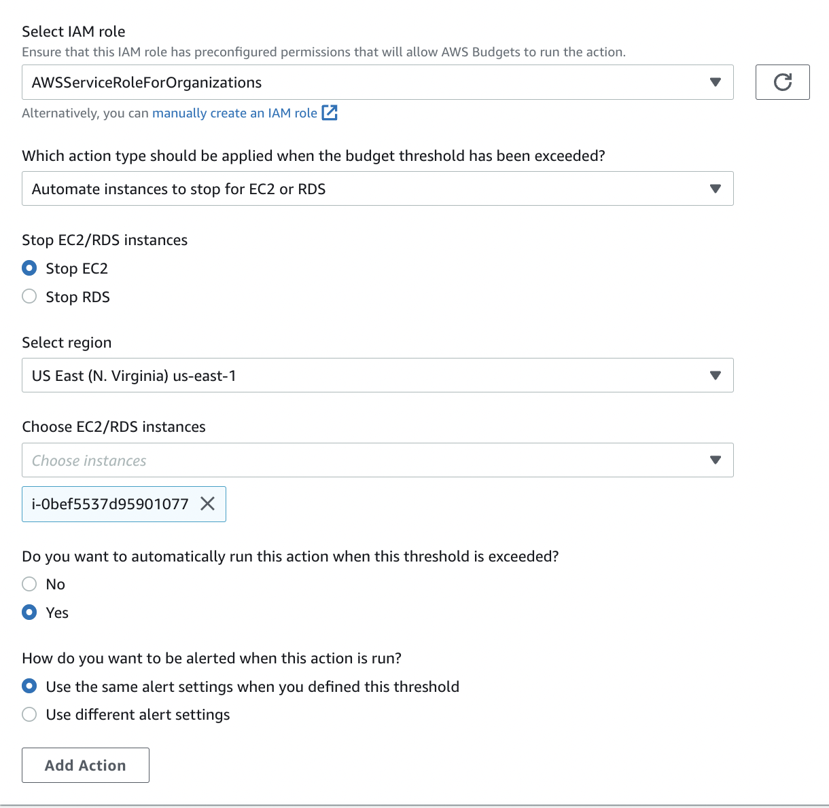Screen dimensions: 829x808
Task: Click the refresh IAM roles button
Action: click(782, 82)
